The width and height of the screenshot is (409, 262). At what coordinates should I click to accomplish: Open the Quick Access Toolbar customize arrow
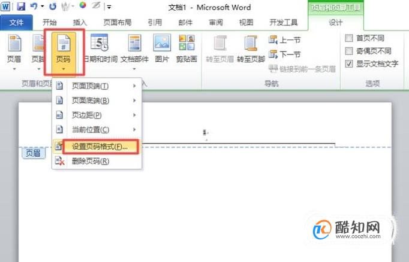[x=109, y=7]
